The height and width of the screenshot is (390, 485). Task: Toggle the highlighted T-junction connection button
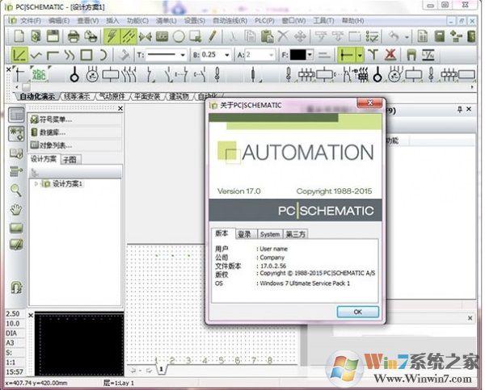pos(346,56)
